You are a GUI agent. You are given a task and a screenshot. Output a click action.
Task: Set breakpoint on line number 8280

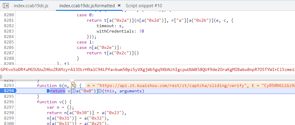point(9,15)
